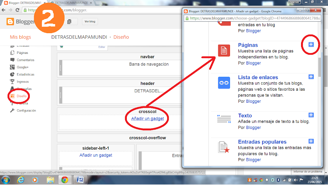Click the volume speaker tray icon
This screenshot has width=328, height=185.
pos(296,180)
